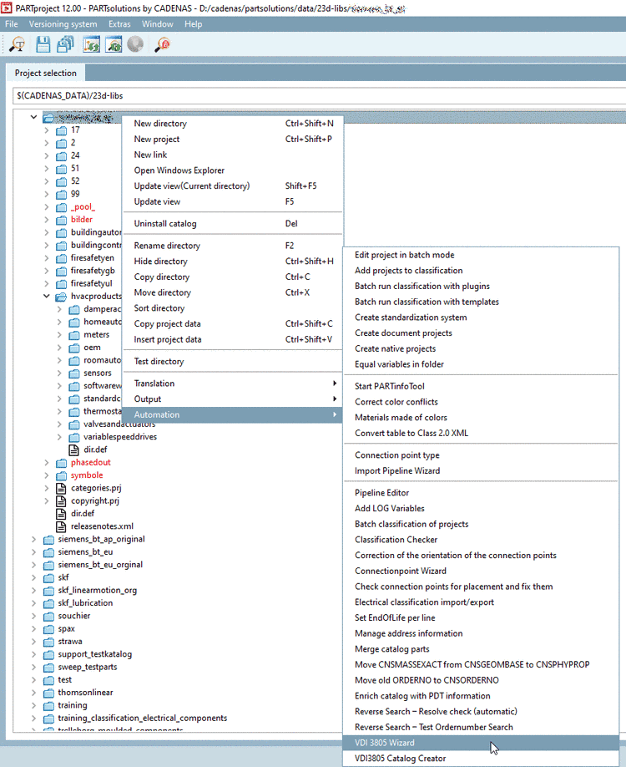Expand the oem subfolder
Viewport: 626px width, 767px height.
[59, 348]
